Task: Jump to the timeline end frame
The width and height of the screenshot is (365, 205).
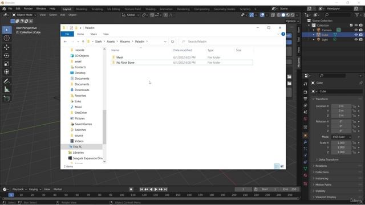Action: coord(165,190)
